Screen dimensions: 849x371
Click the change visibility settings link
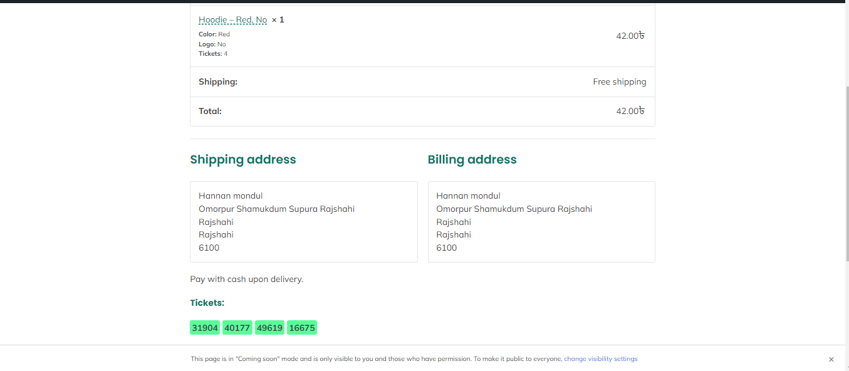tap(601, 359)
